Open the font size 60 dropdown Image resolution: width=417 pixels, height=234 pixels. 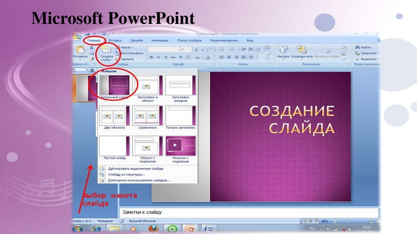tap(186, 49)
